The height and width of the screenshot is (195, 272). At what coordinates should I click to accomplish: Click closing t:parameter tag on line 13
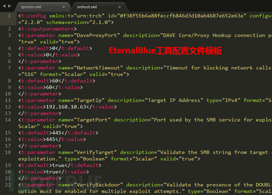[40, 114]
